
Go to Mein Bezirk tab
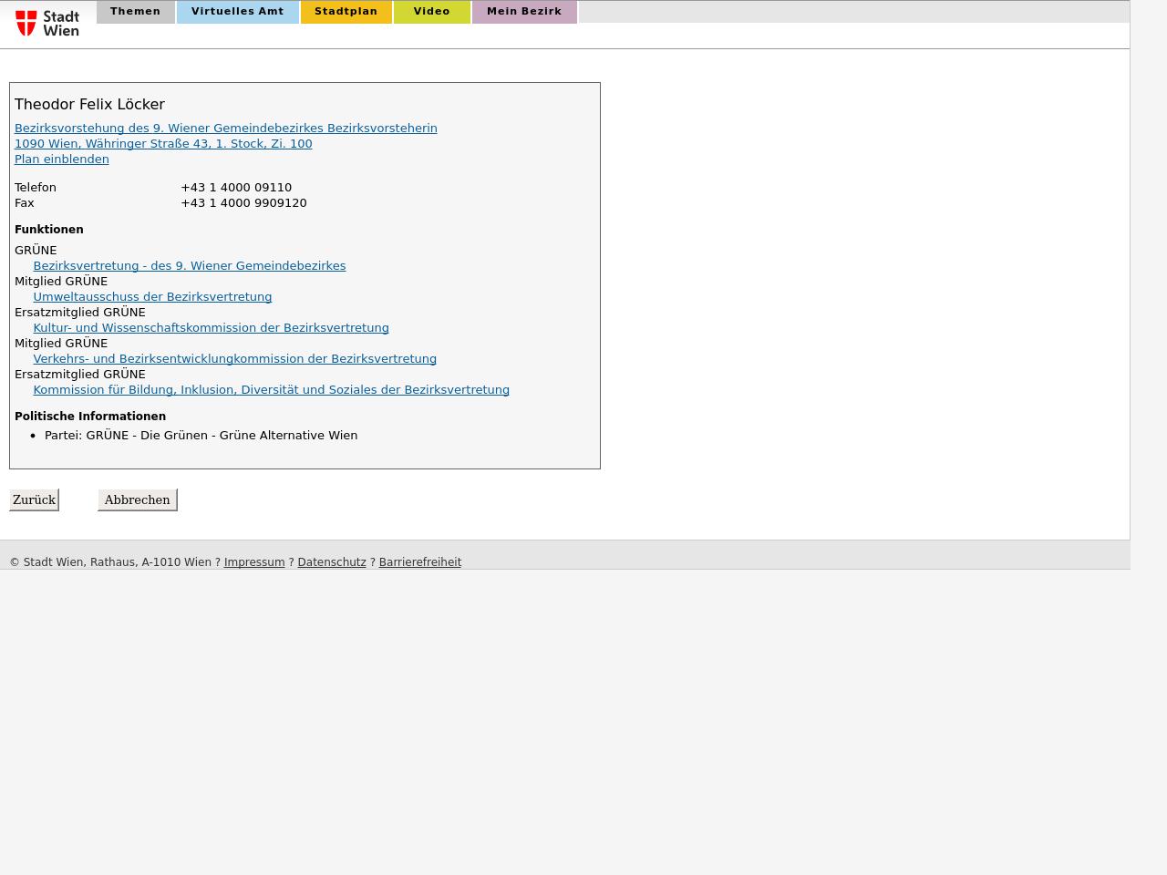pyautogui.click(x=524, y=12)
